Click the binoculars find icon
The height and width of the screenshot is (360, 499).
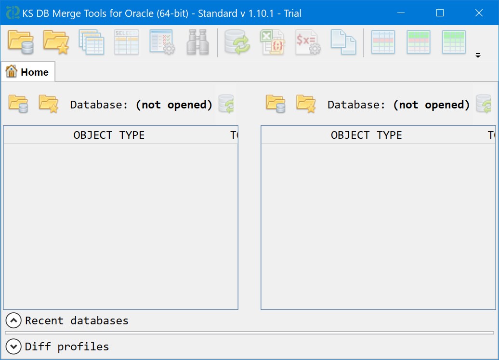pyautogui.click(x=197, y=42)
